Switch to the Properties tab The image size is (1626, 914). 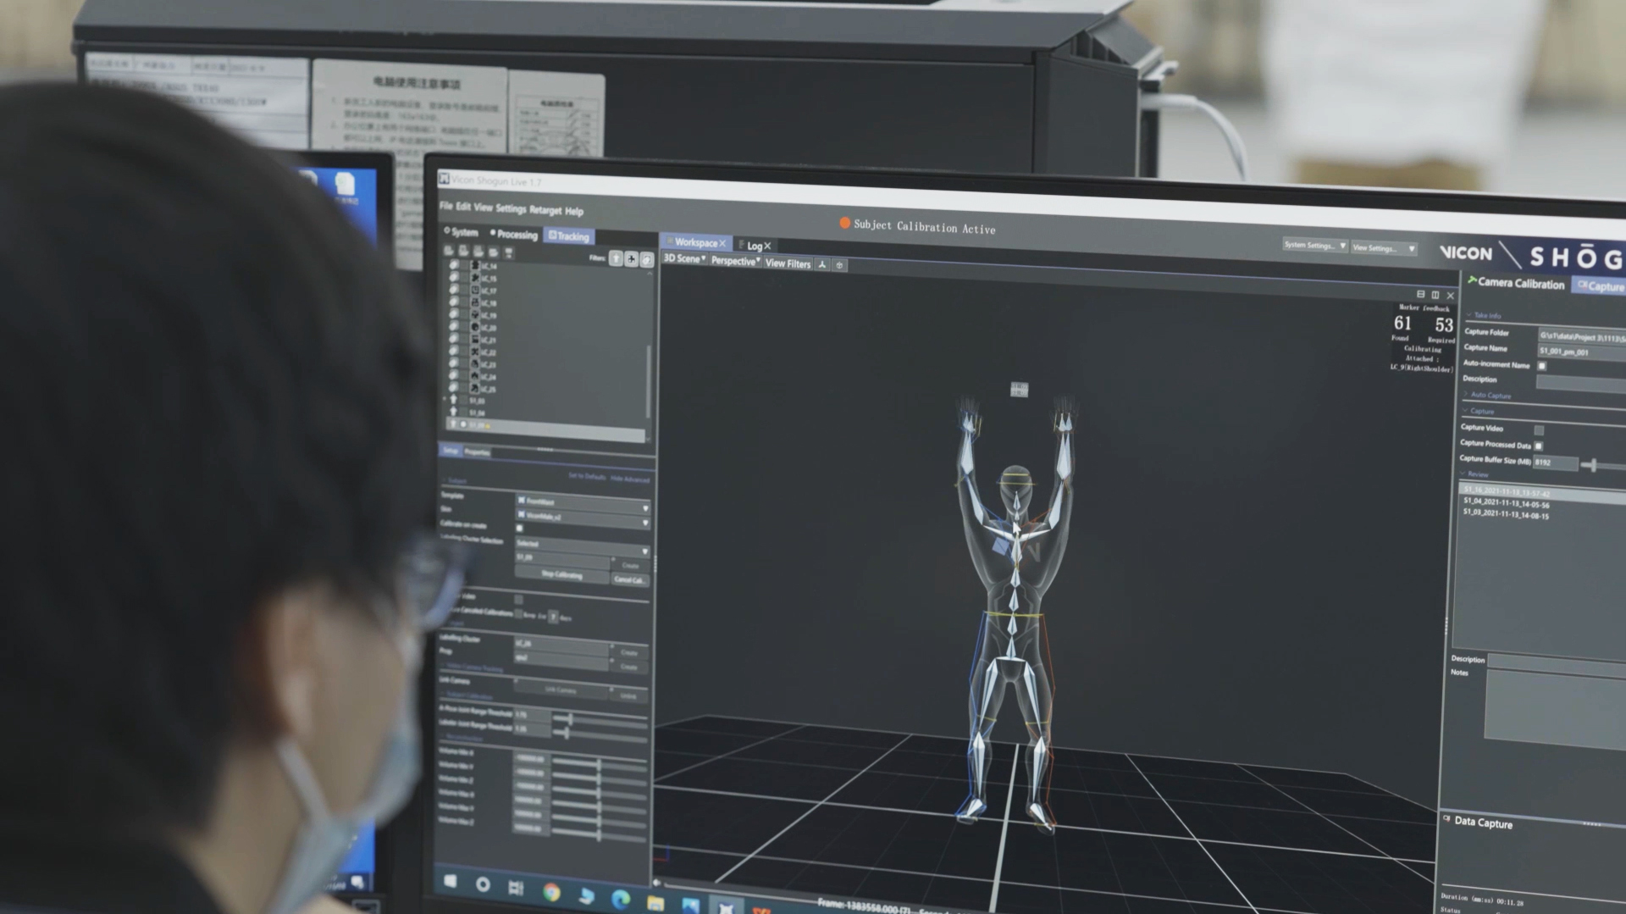coord(477,452)
